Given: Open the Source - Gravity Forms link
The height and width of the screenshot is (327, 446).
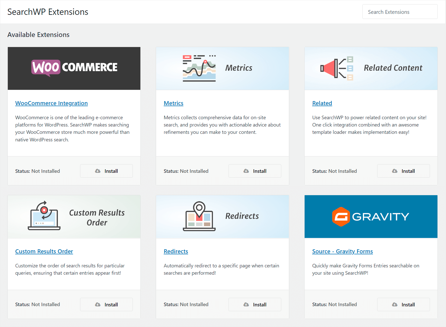Looking at the screenshot, I should click(x=342, y=251).
